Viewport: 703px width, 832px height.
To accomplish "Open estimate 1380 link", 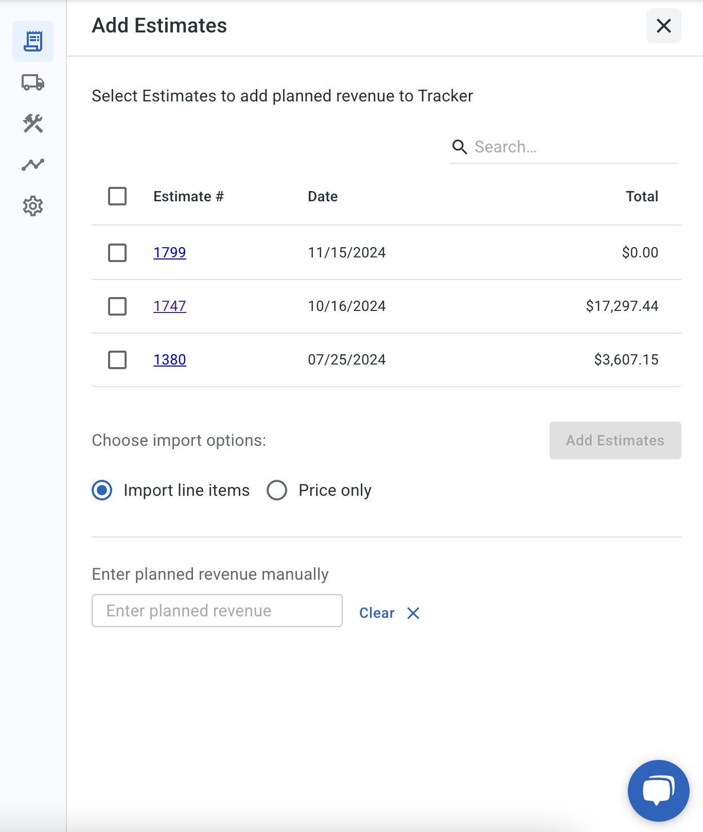I will 170,360.
